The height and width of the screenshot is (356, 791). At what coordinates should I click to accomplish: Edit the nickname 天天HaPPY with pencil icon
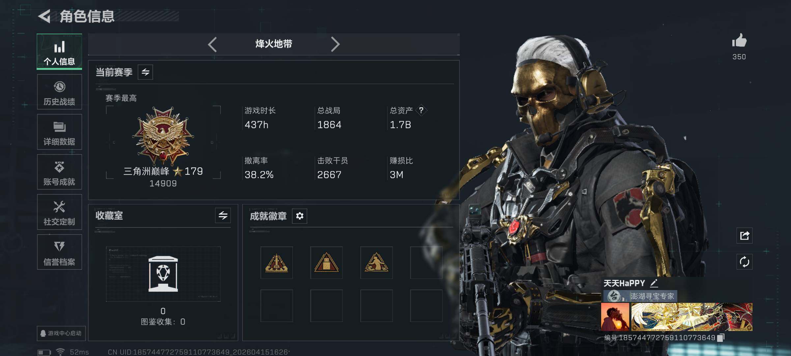tap(654, 283)
